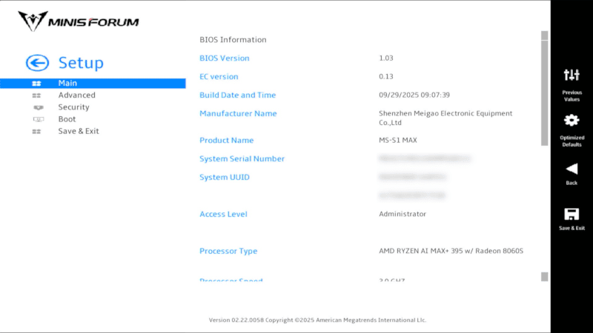Click the floppy disk Save & Exit icon
The width and height of the screenshot is (593, 333).
pyautogui.click(x=572, y=214)
